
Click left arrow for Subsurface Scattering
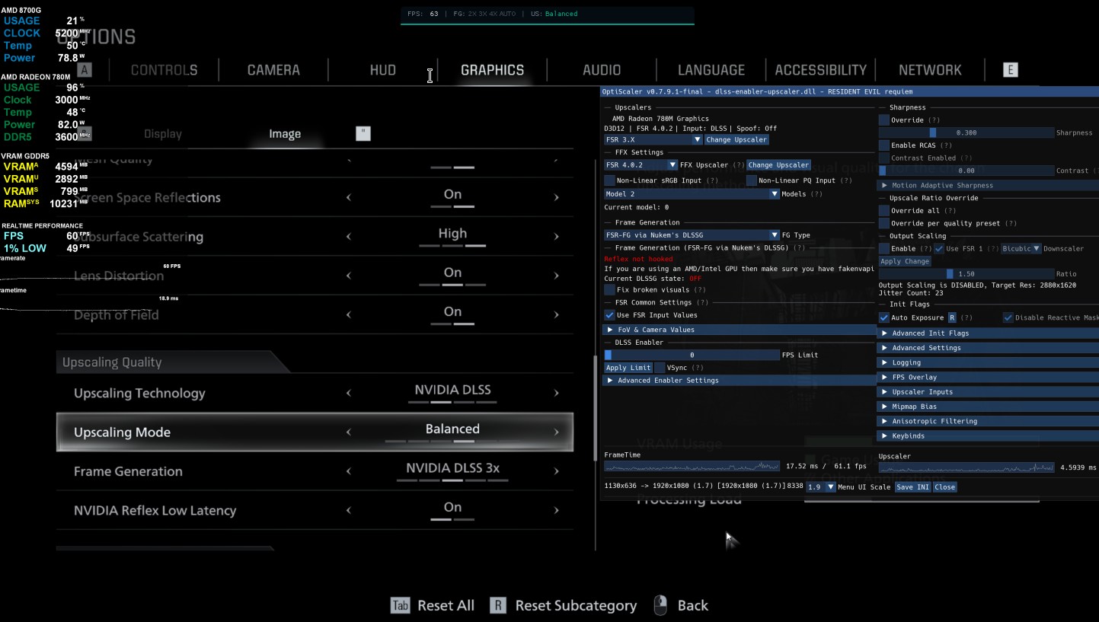[349, 236]
